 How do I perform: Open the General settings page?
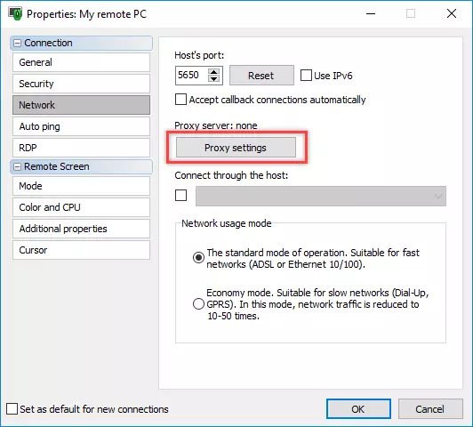coord(81,62)
